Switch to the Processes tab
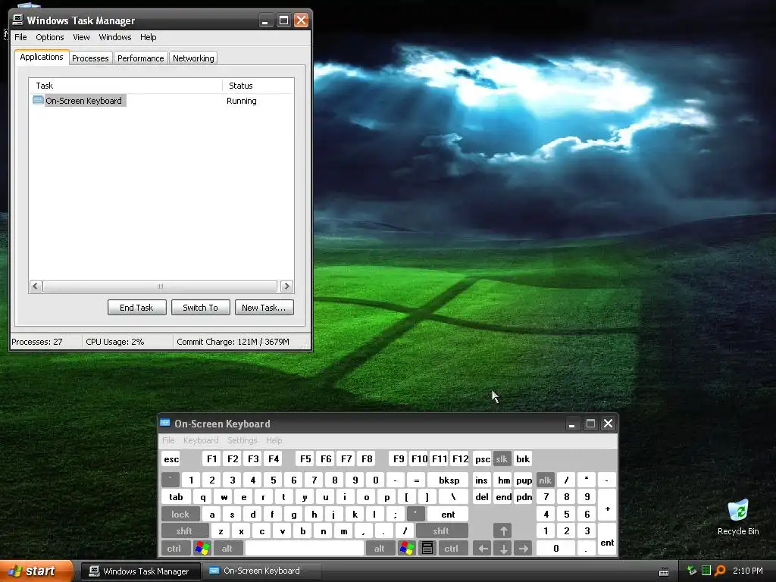 coord(90,58)
